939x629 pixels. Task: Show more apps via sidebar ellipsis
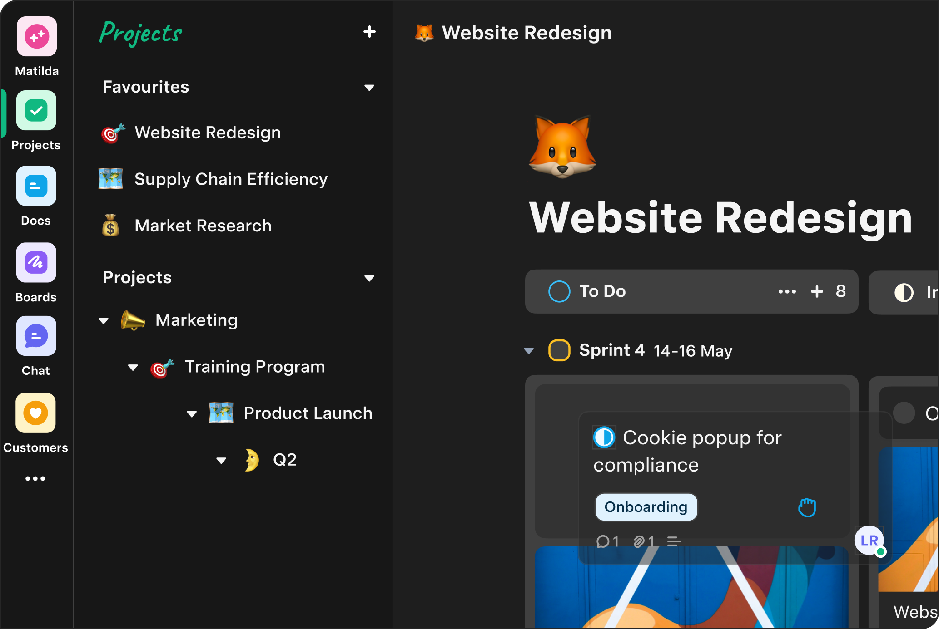click(x=35, y=478)
